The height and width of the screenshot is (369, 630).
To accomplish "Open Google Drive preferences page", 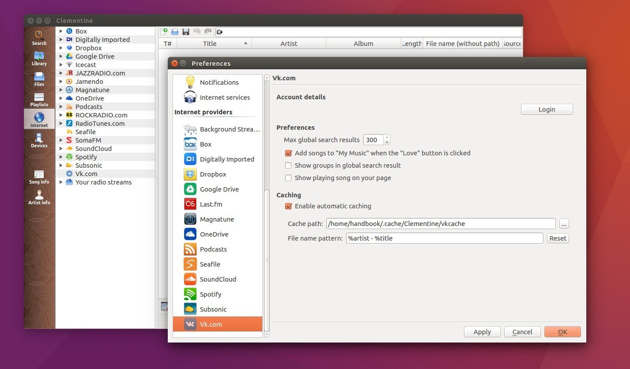I will click(x=218, y=189).
